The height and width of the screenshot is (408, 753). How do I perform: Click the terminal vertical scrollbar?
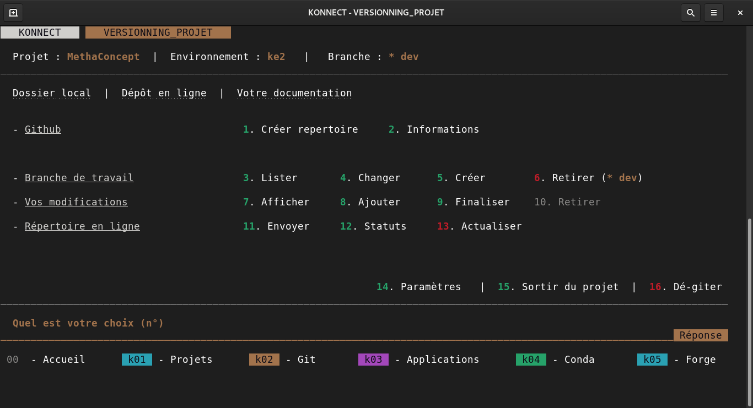(x=750, y=312)
